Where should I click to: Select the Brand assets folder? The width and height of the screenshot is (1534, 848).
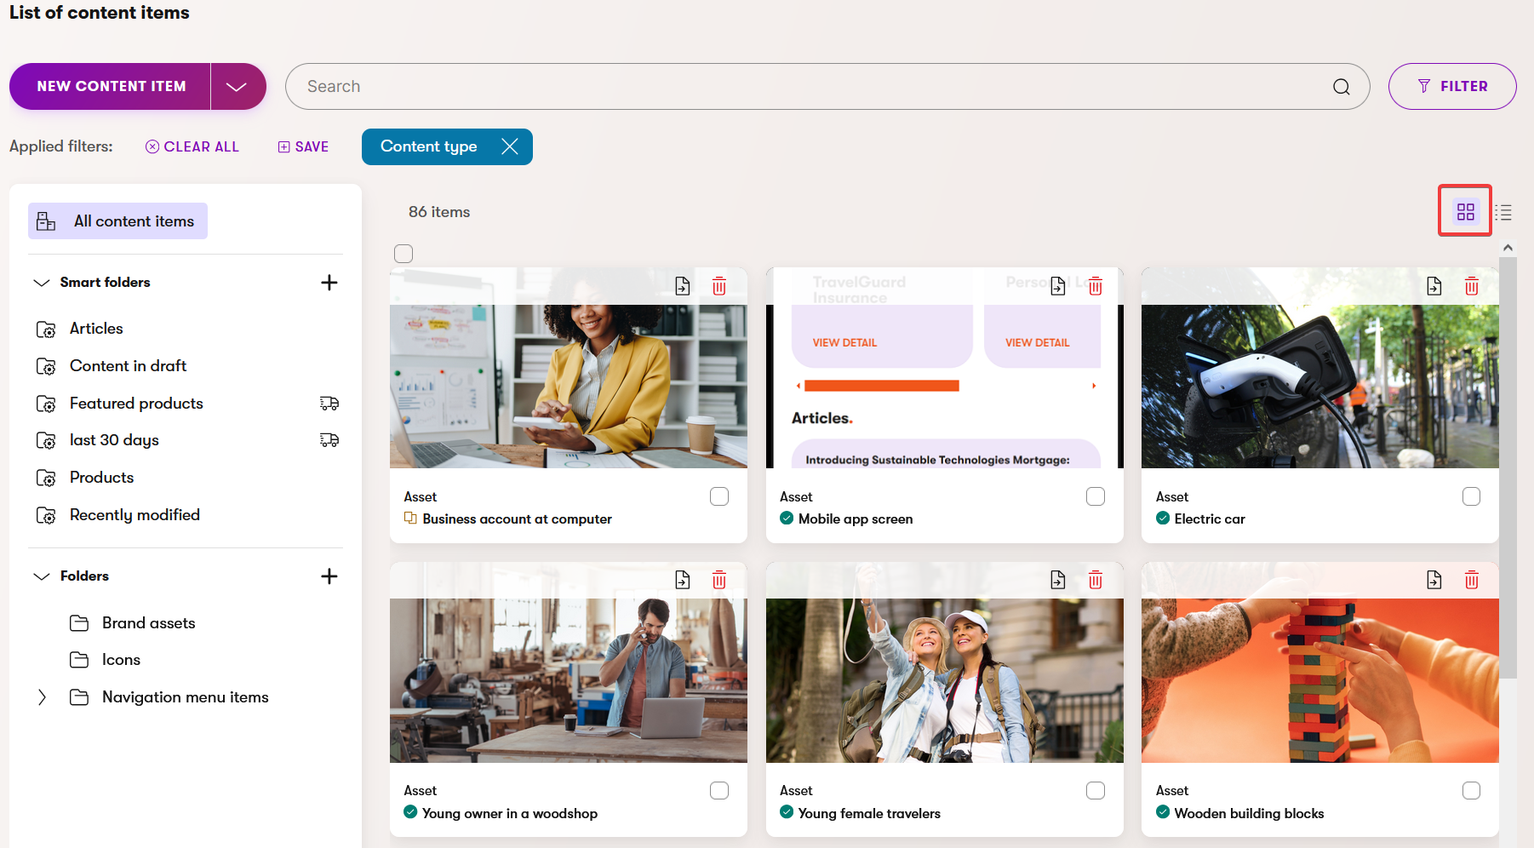[148, 623]
